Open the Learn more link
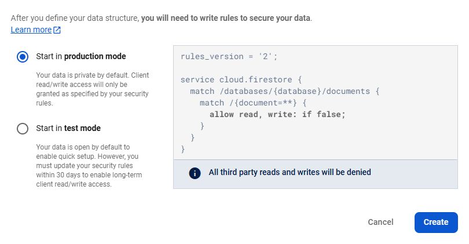This screenshot has width=469, height=244. tap(31, 30)
